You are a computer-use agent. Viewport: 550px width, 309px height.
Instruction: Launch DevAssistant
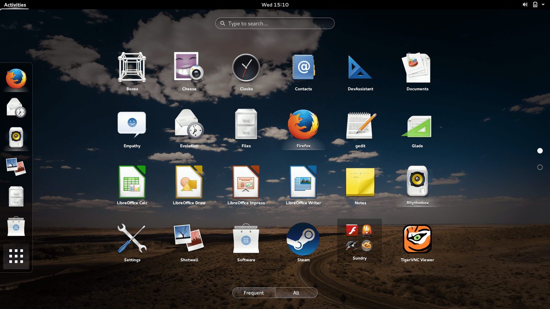360,71
